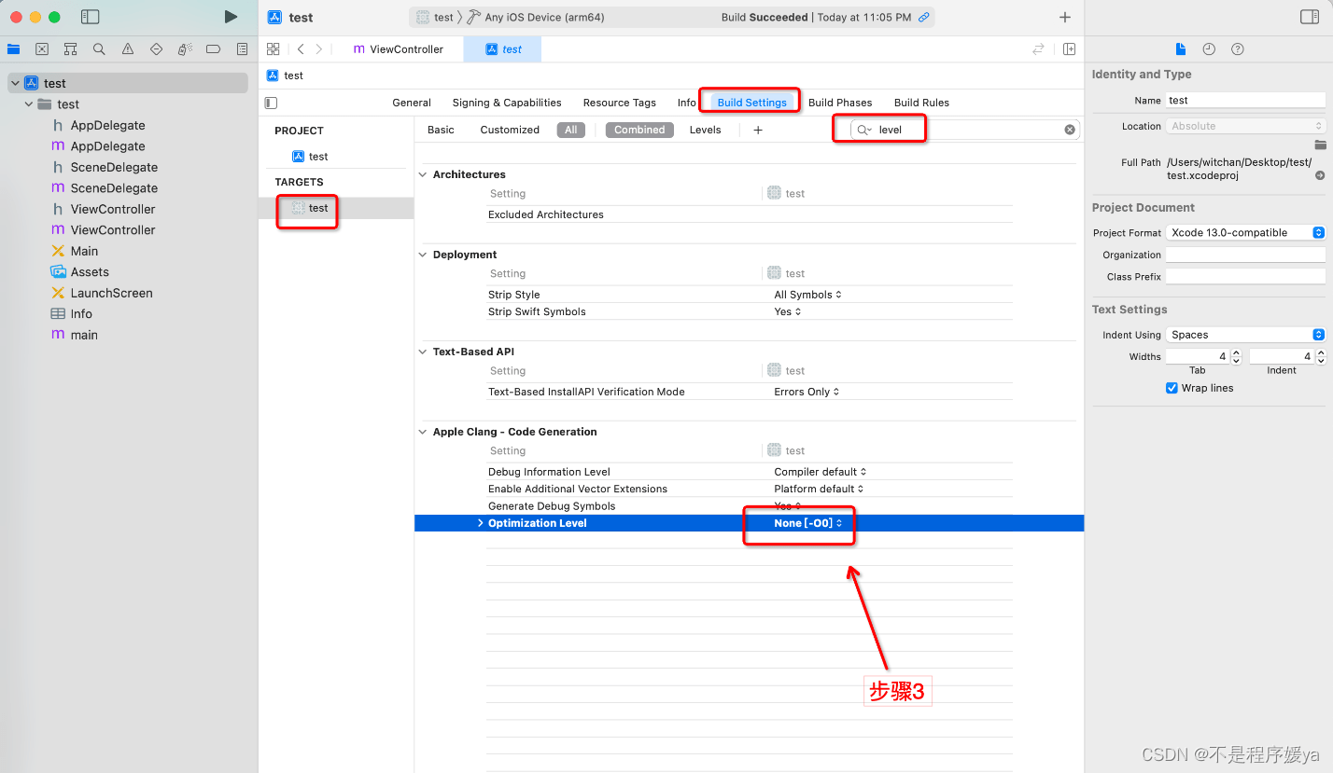Expand the Optimization Level row
The height and width of the screenshot is (773, 1333).
(481, 523)
